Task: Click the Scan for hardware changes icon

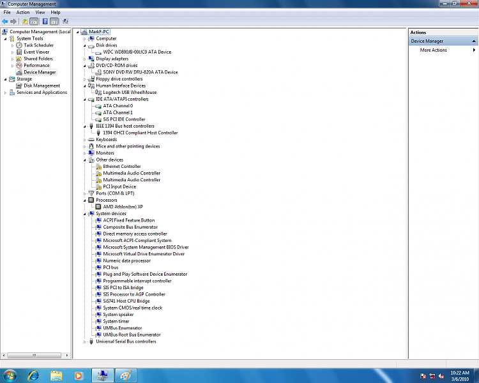Action: pyautogui.click(x=65, y=21)
